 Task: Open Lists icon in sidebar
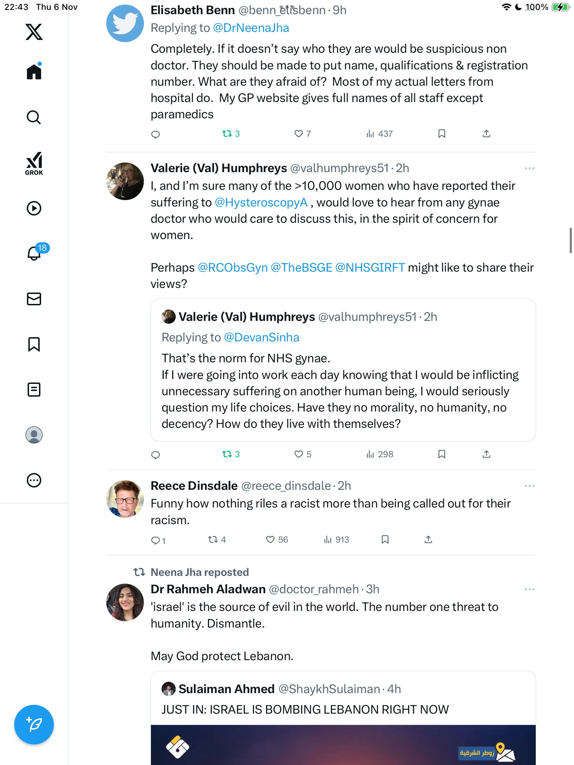tap(34, 390)
